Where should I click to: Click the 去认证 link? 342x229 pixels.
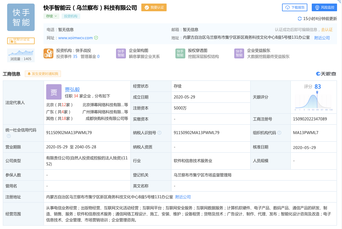[x=327, y=30]
